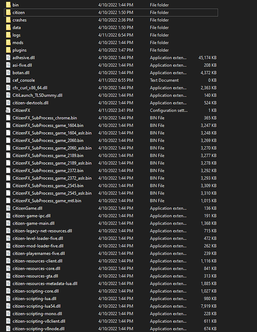Click the citizen-scripting-v8node.dll file icon
The image size is (257, 332).
click(x=8, y=328)
